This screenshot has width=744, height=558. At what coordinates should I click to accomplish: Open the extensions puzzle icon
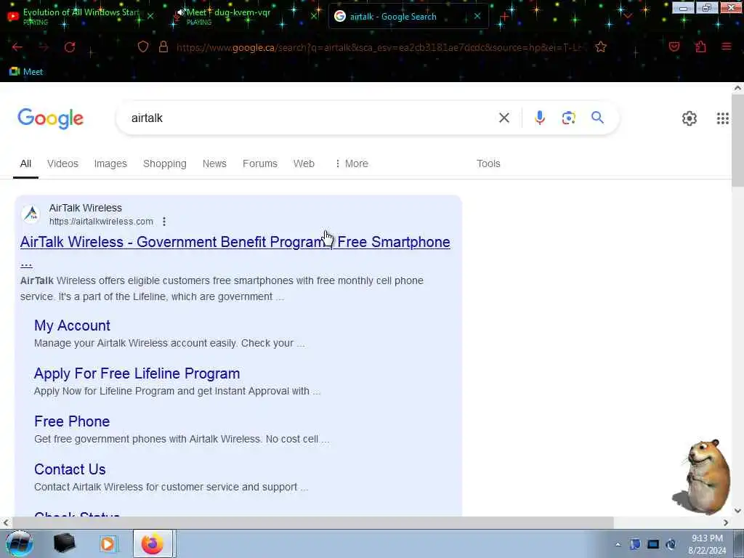[700, 46]
